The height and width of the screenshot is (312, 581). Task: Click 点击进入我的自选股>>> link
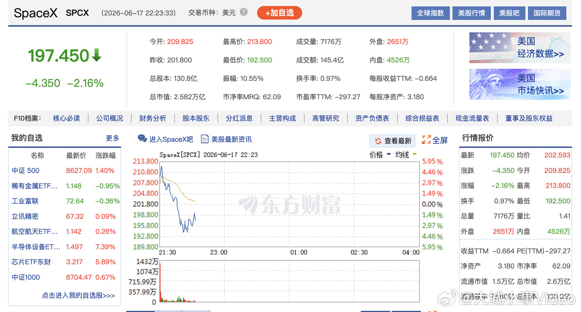tap(78, 295)
